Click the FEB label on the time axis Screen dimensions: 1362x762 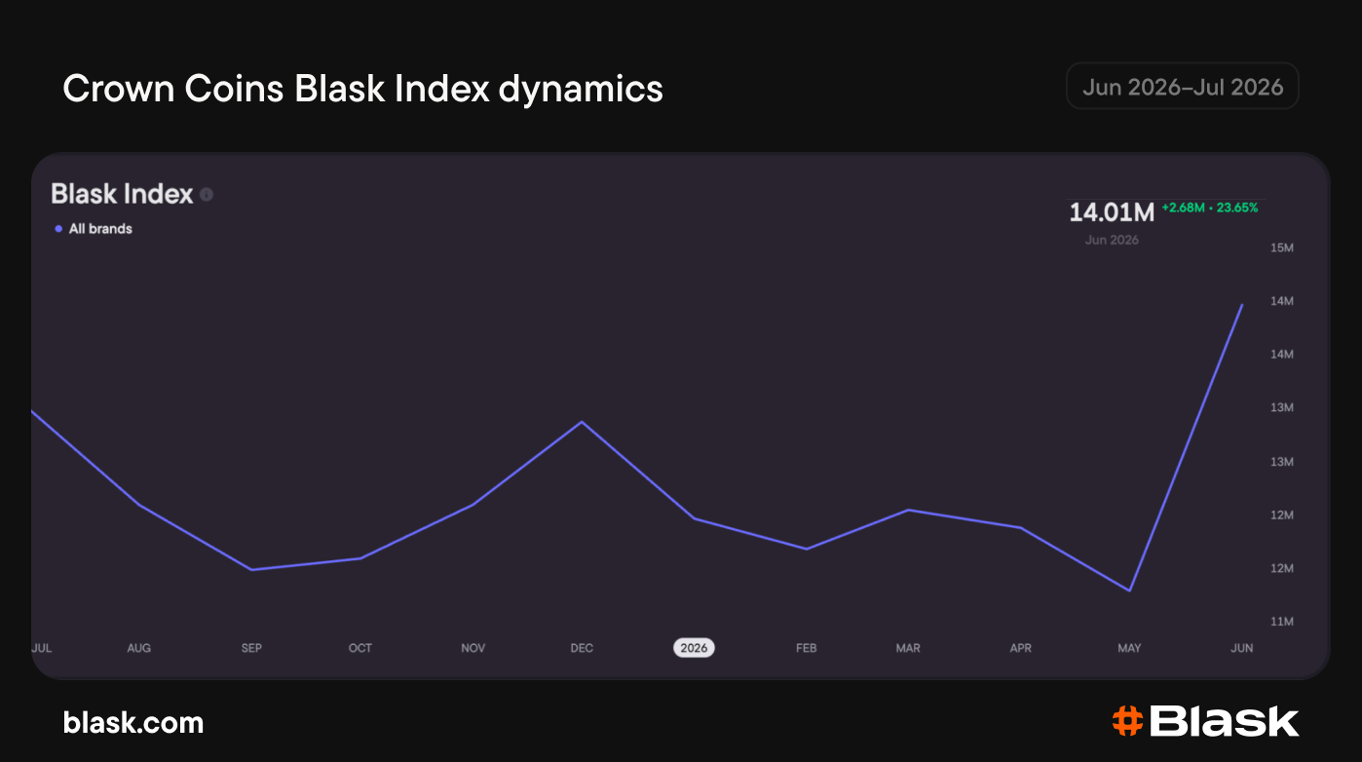(x=806, y=648)
